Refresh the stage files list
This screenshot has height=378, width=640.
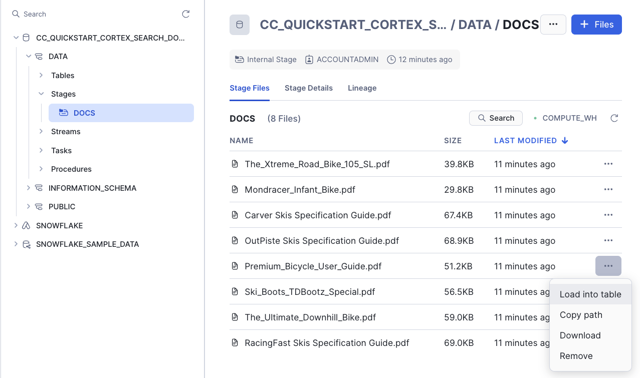click(614, 118)
